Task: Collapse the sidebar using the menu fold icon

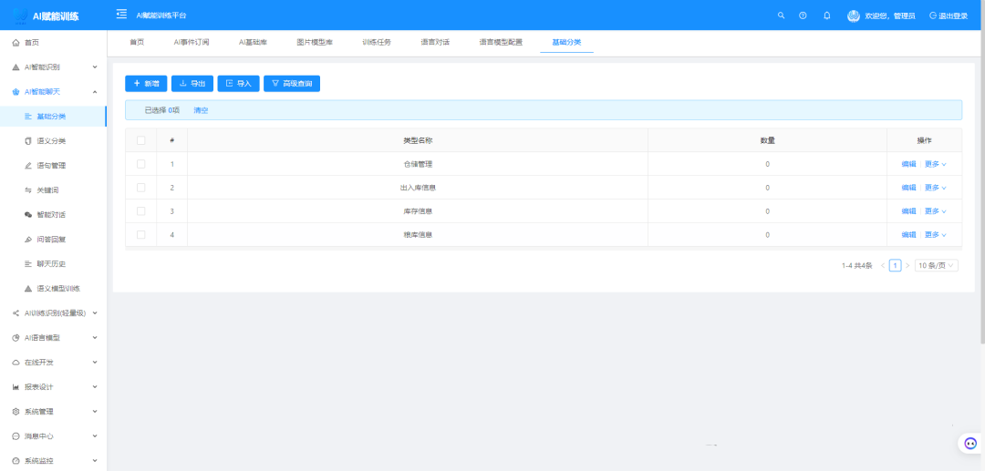Action: (x=121, y=15)
